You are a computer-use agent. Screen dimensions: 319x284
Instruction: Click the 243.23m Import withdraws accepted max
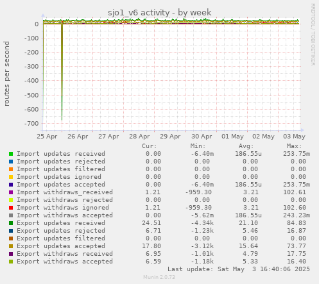[297, 215]
